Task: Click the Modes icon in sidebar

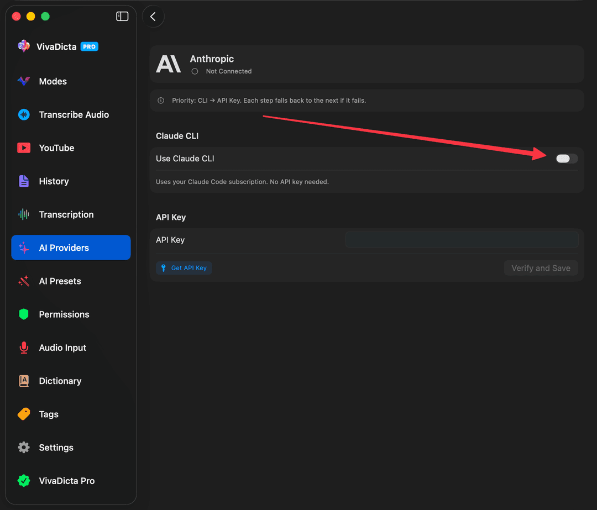Action: (x=24, y=81)
